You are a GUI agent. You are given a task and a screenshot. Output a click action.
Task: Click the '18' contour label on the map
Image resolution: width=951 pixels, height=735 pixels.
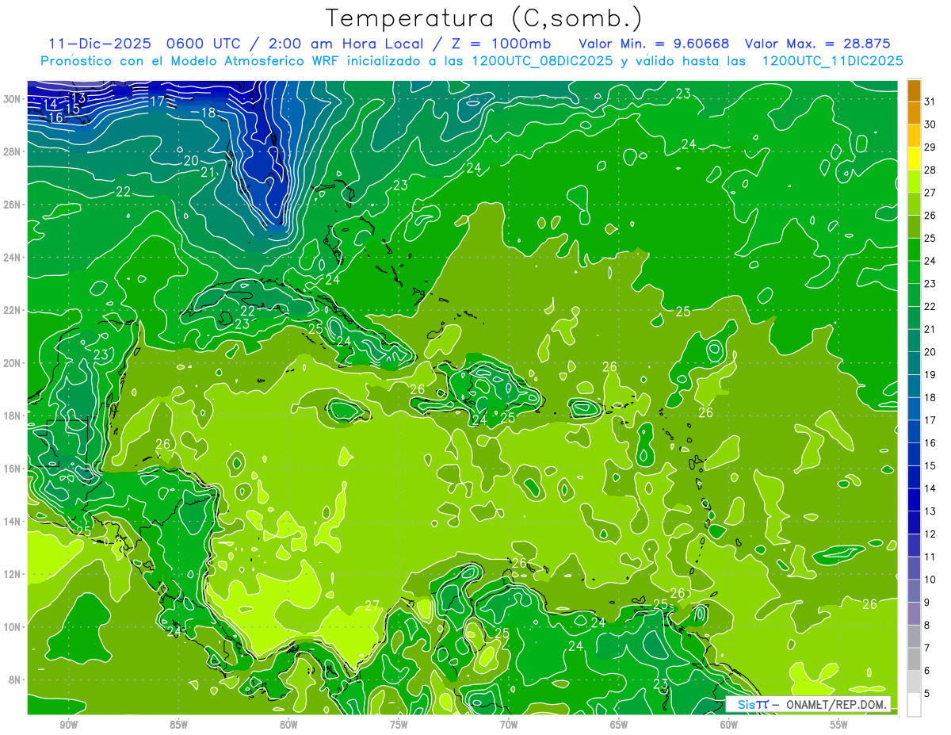click(x=208, y=113)
